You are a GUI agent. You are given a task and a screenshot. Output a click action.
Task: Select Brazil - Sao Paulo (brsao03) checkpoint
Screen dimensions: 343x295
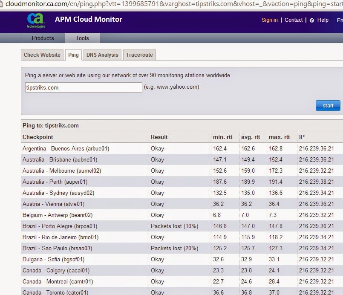[58, 249]
